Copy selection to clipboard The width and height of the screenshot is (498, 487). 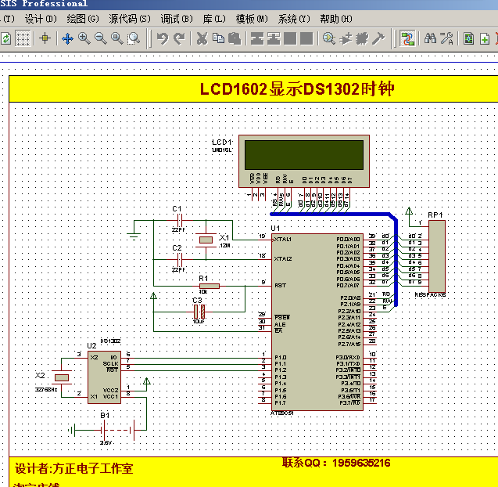(218, 38)
